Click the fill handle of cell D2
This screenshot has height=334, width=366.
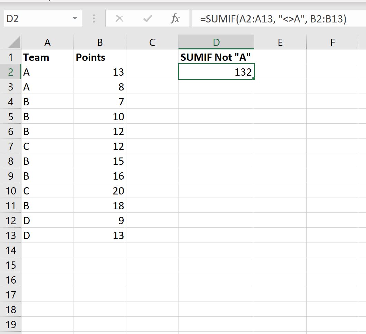254,79
